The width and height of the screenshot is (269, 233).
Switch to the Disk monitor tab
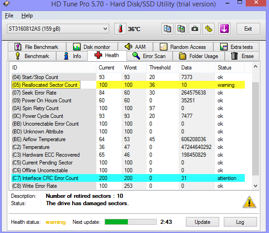pos(92,47)
